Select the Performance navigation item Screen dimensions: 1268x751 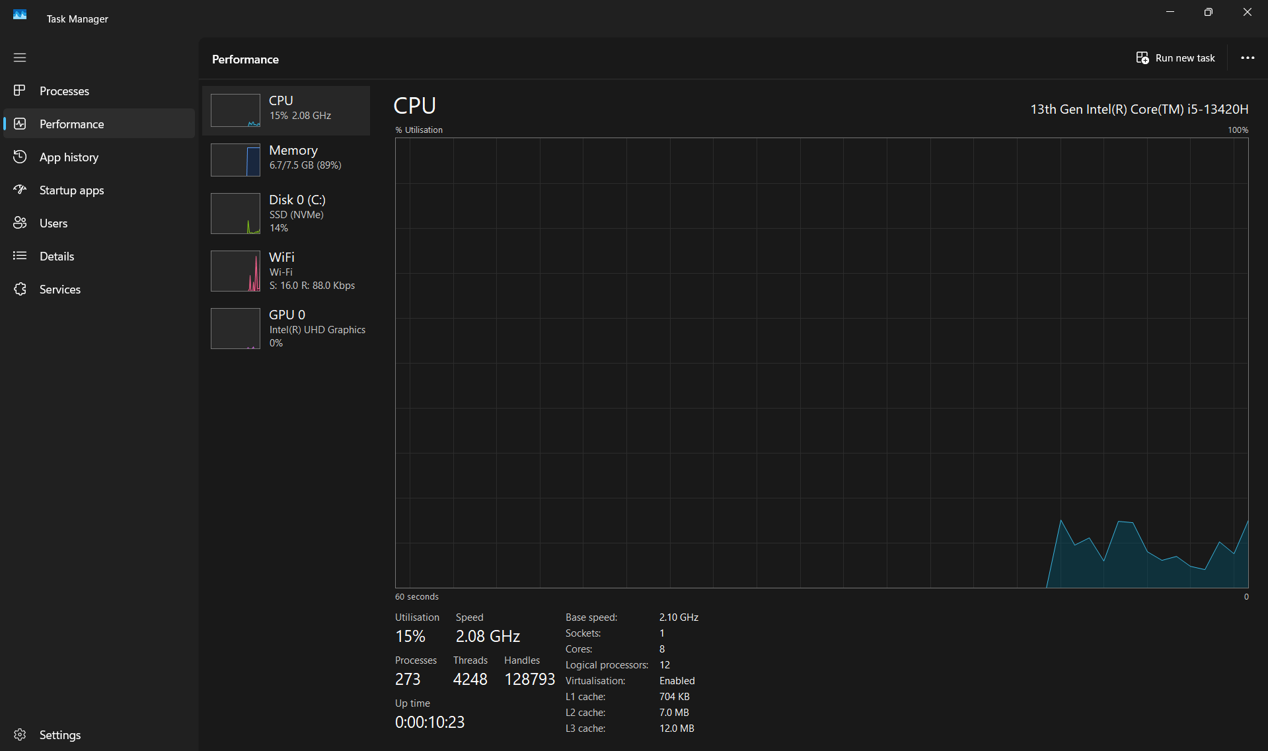pyautogui.click(x=99, y=124)
